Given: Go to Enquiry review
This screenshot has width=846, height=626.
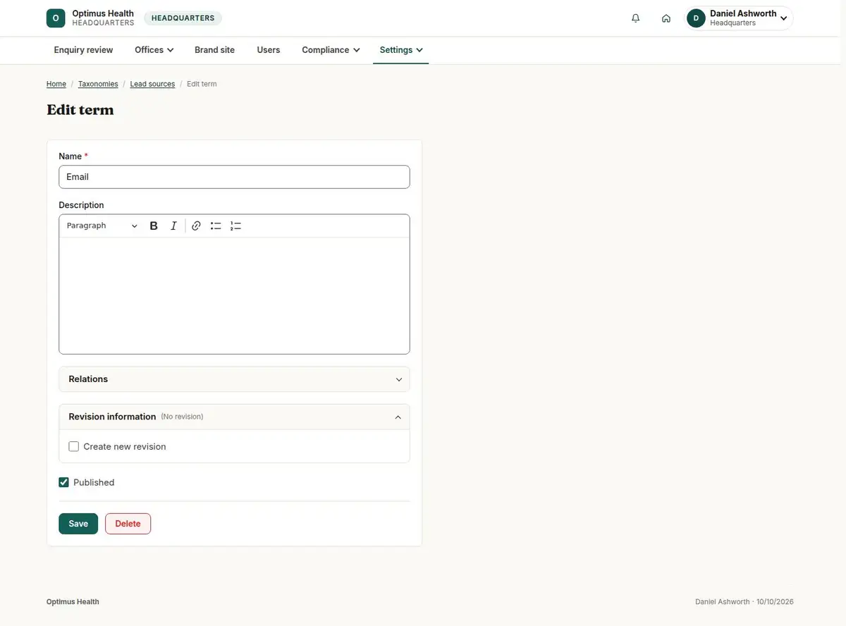Looking at the screenshot, I should [x=84, y=50].
